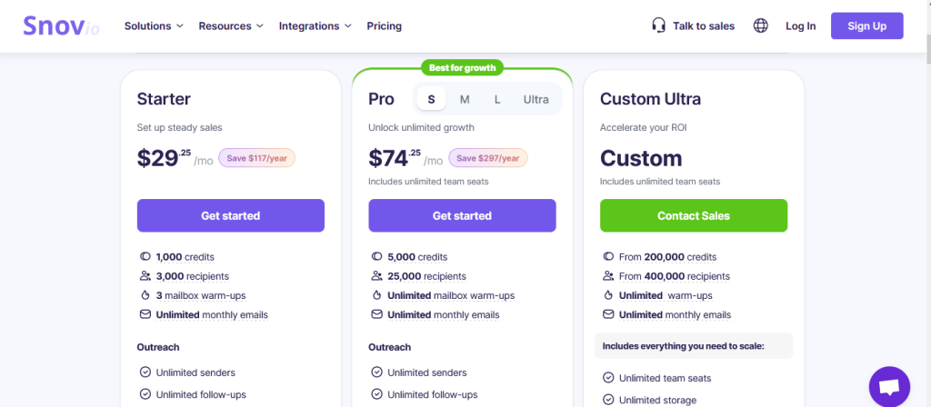
Task: Click the recipients icon beside 25,000 recipients
Action: [376, 276]
